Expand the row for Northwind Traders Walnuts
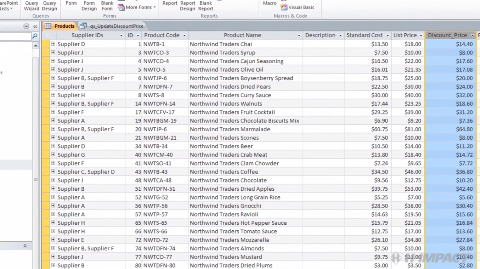Screen dimensions: 480x269 pyautogui.click(x=53, y=104)
